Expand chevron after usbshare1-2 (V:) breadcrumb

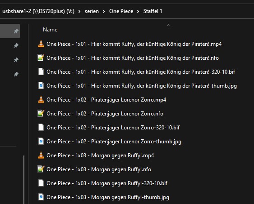point(79,12)
